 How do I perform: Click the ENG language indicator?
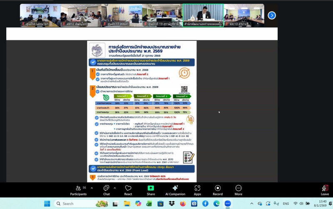[286, 204]
